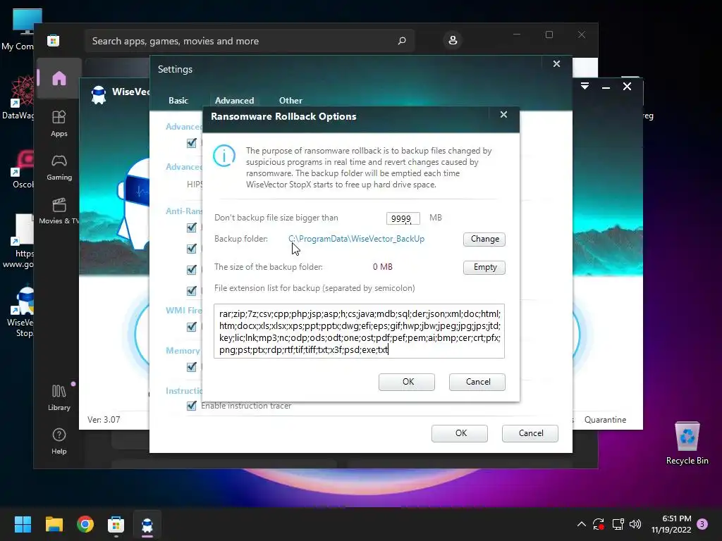This screenshot has height=541, width=722.
Task: Switch to the Other settings tab
Action: click(x=290, y=100)
